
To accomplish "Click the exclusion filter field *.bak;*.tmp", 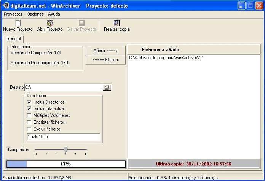I will point(63,137).
